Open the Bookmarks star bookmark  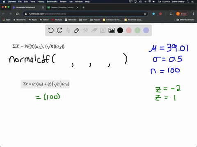click(19, 20)
